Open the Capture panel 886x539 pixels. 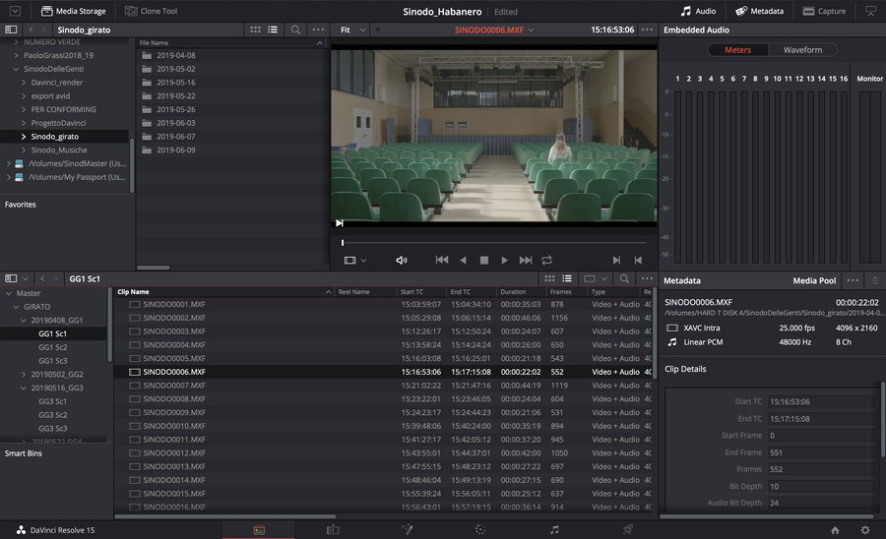click(823, 11)
